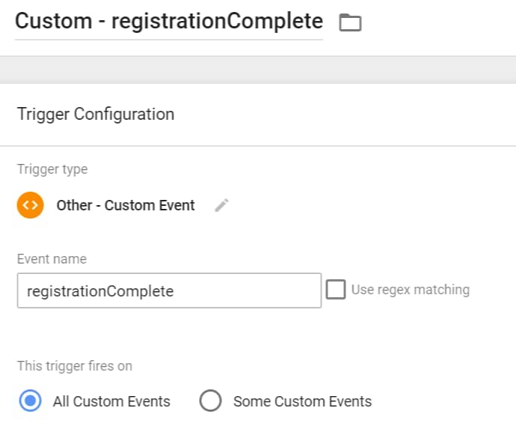This screenshot has height=432, width=516.
Task: Click the 'Use regex matching' label text
Action: pyautogui.click(x=410, y=290)
